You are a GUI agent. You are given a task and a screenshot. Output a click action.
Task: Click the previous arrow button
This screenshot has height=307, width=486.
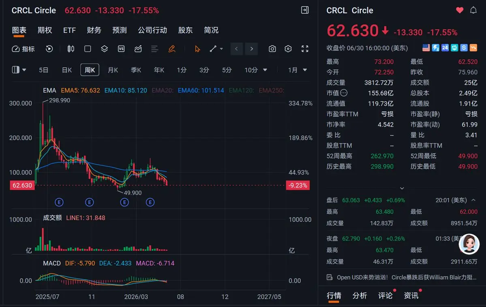click(x=236, y=49)
